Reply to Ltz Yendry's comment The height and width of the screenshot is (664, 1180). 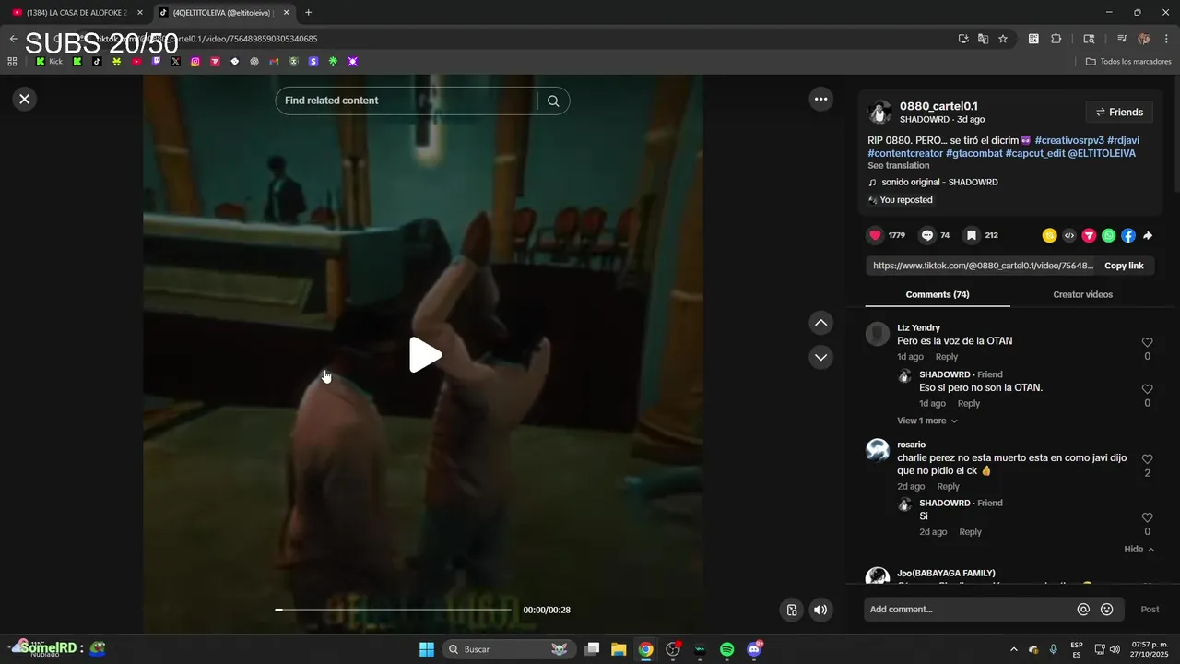(x=947, y=357)
